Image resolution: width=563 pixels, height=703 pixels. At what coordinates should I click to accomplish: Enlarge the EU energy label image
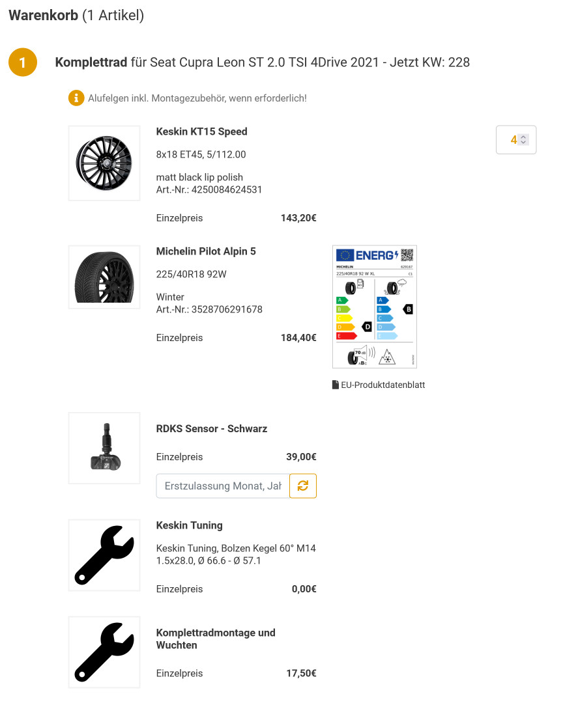[x=375, y=306]
